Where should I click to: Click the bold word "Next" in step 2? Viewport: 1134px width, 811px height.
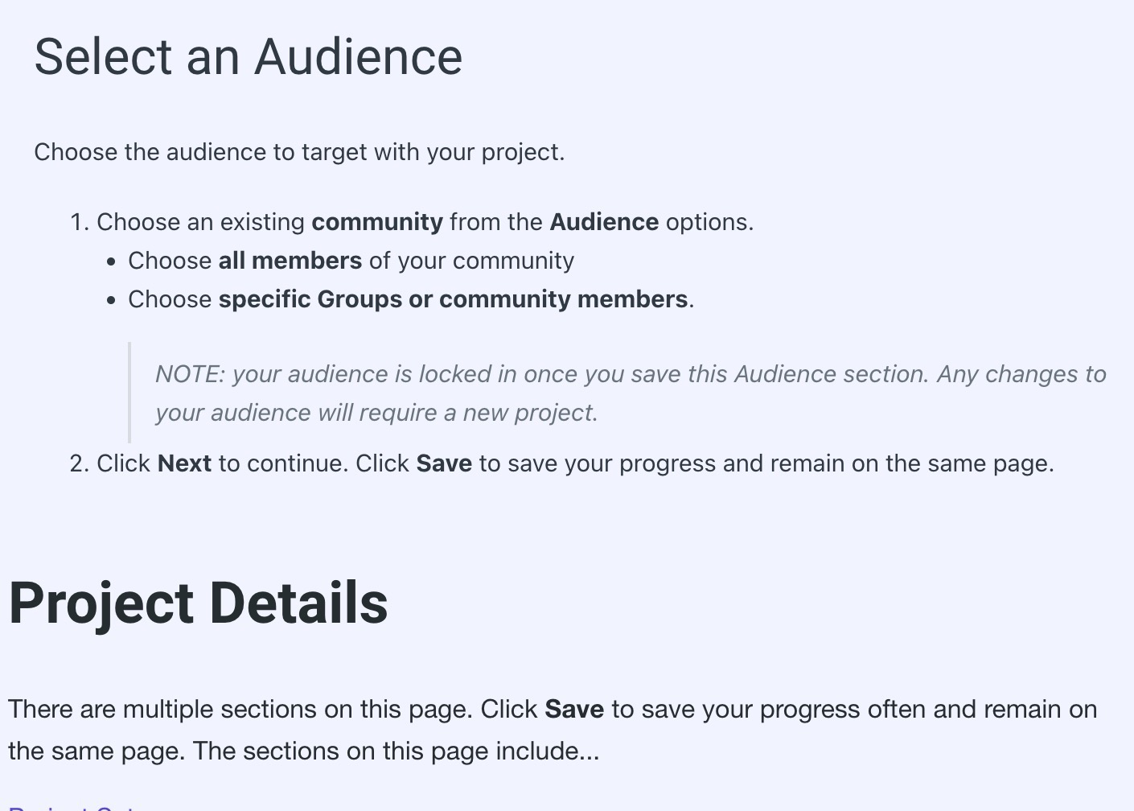click(x=184, y=463)
